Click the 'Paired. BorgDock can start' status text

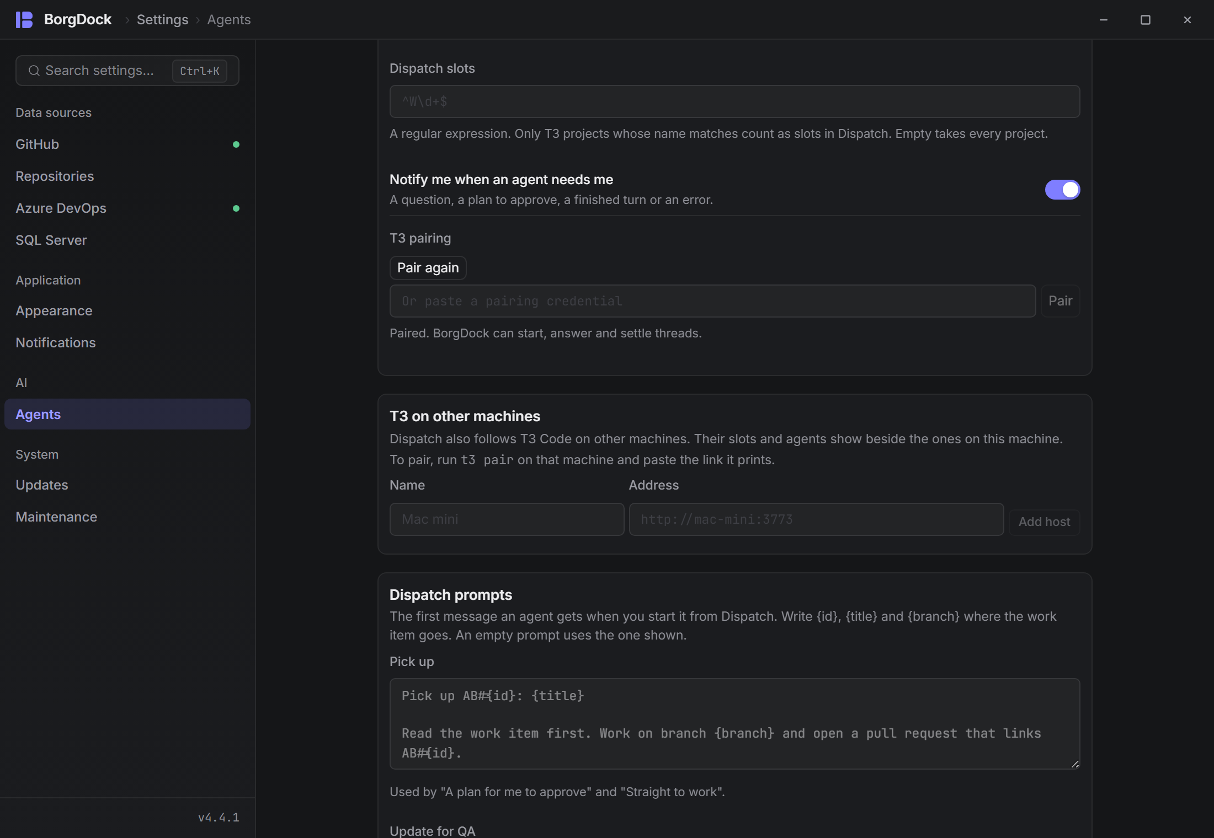coord(545,334)
